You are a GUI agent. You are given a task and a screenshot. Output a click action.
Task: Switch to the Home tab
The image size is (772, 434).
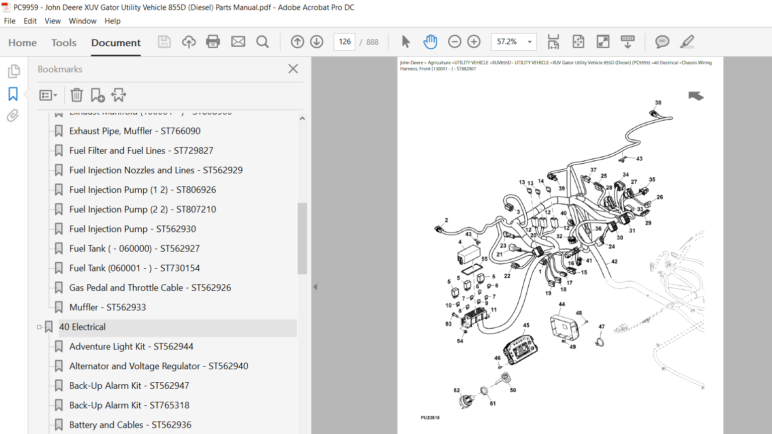click(x=23, y=43)
